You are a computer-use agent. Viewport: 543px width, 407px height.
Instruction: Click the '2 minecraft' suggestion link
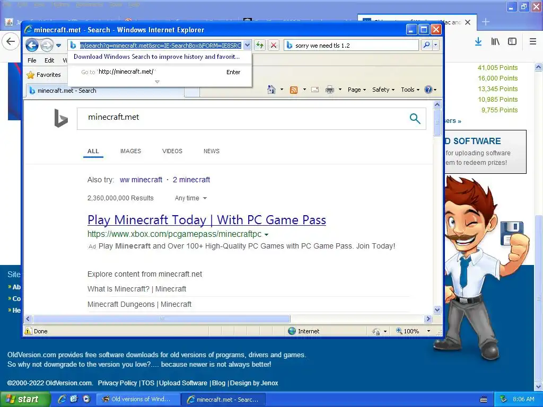[x=191, y=180]
